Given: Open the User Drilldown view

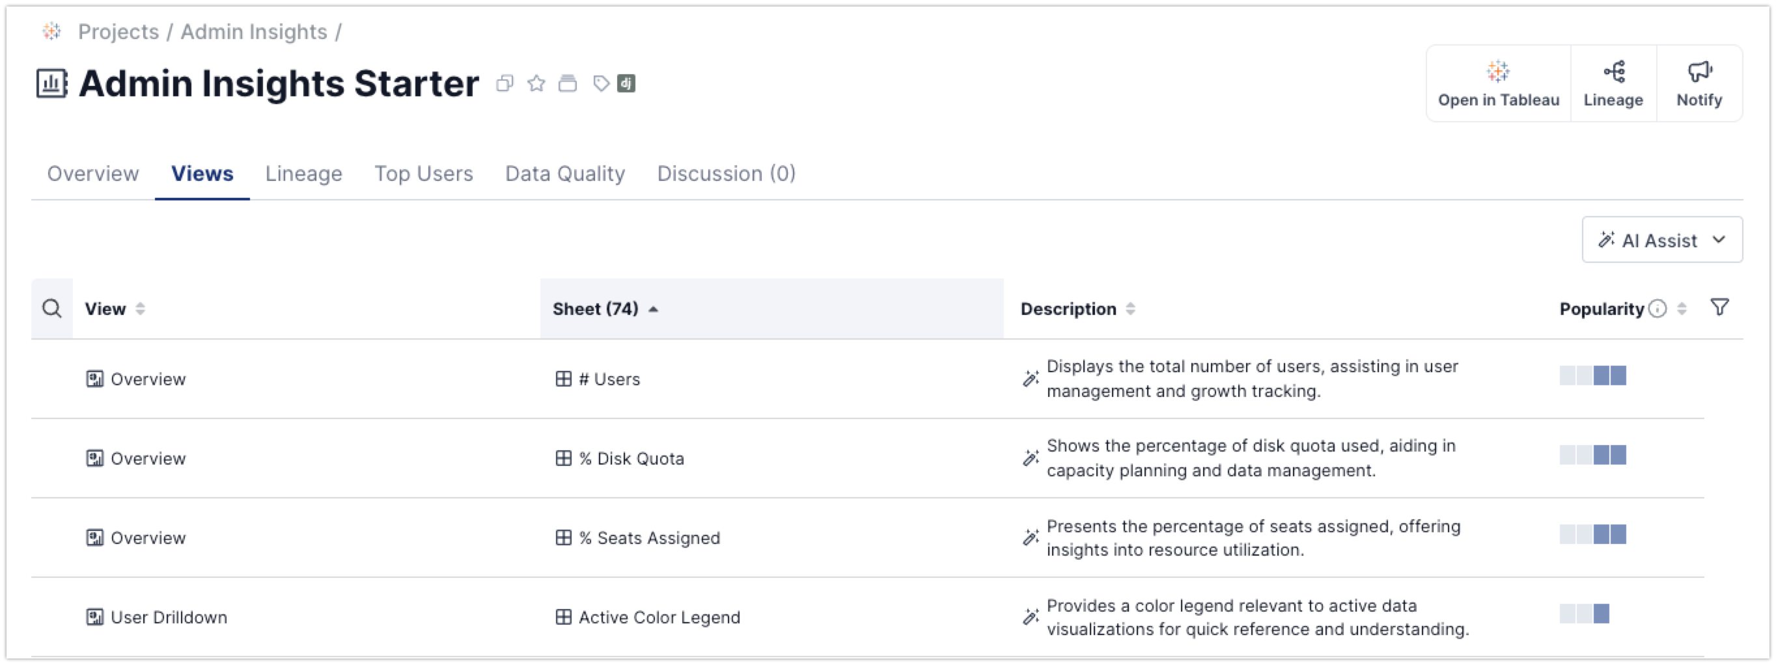Looking at the screenshot, I should [168, 617].
